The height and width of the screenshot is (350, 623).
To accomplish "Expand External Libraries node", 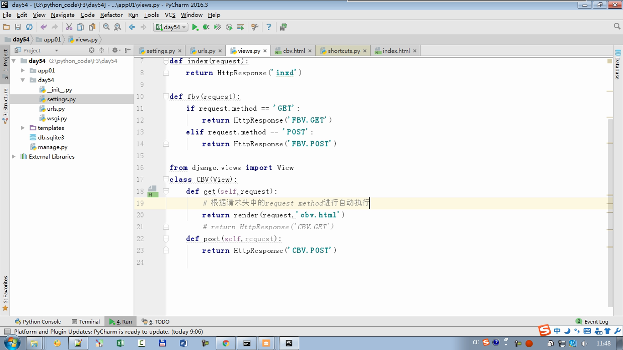I will 14,157.
